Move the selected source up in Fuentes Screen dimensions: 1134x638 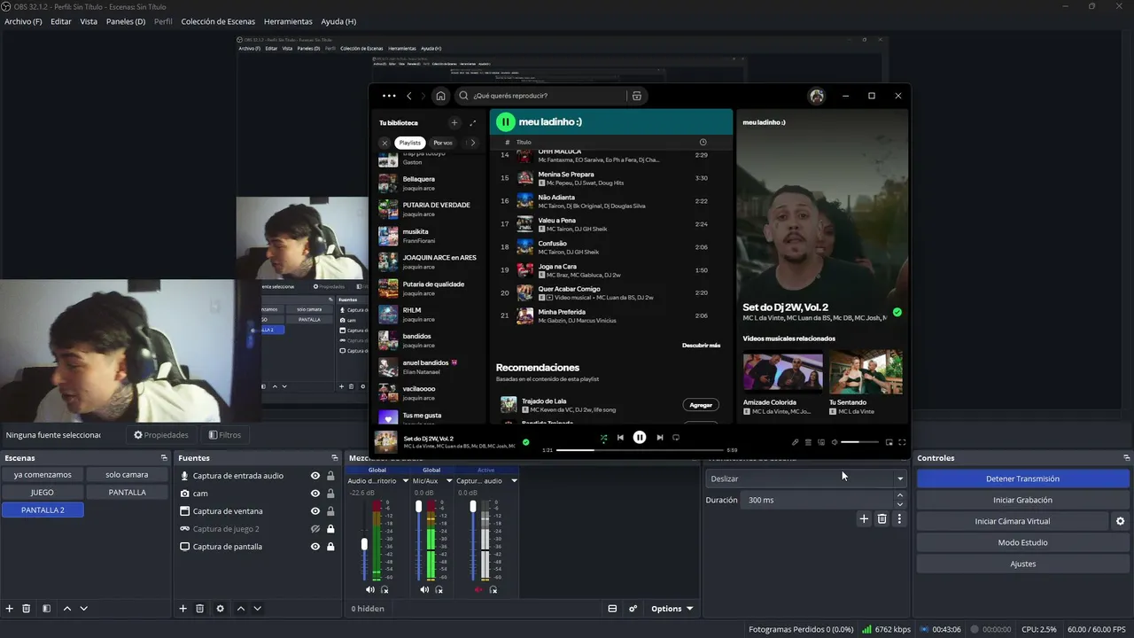point(241,609)
